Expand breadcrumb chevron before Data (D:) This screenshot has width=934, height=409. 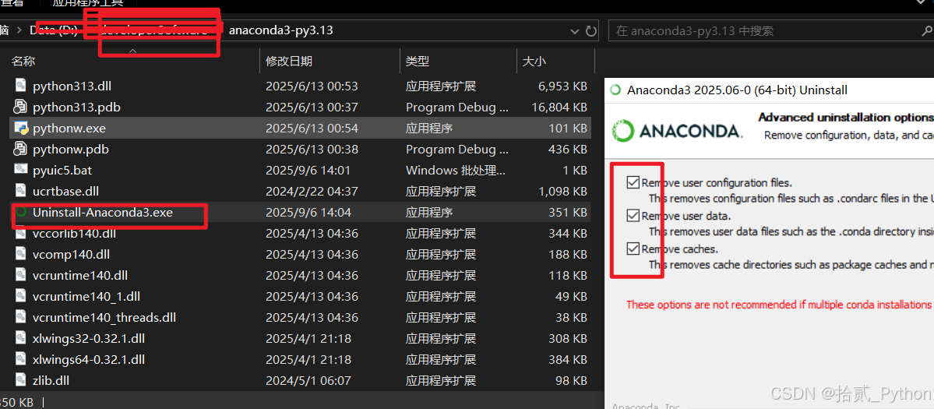coord(19,30)
